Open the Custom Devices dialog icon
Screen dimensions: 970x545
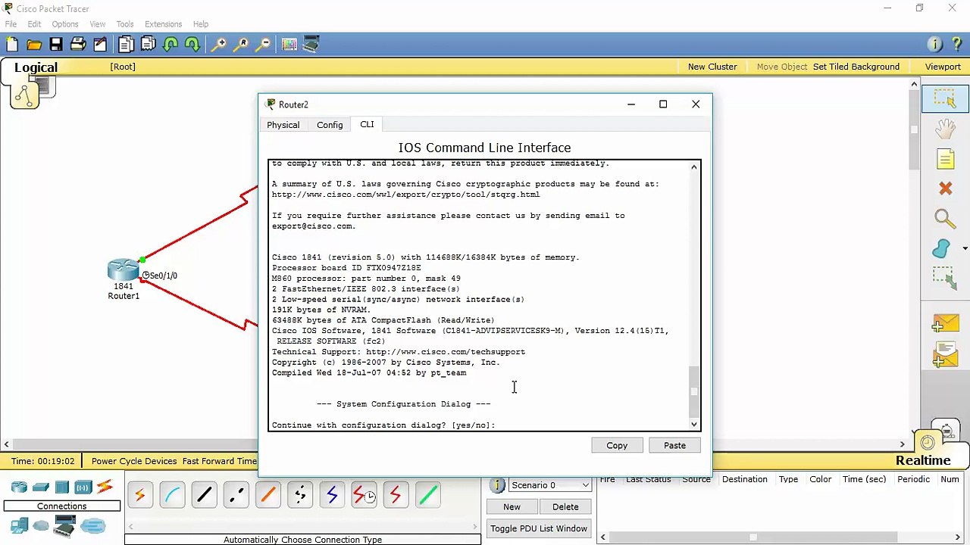(311, 45)
